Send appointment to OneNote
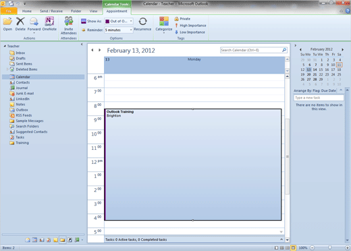 tap(49, 24)
